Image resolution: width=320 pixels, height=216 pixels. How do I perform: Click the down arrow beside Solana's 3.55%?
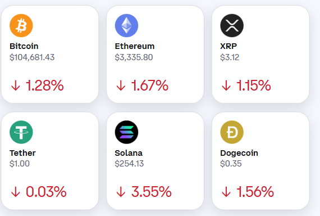coord(121,192)
